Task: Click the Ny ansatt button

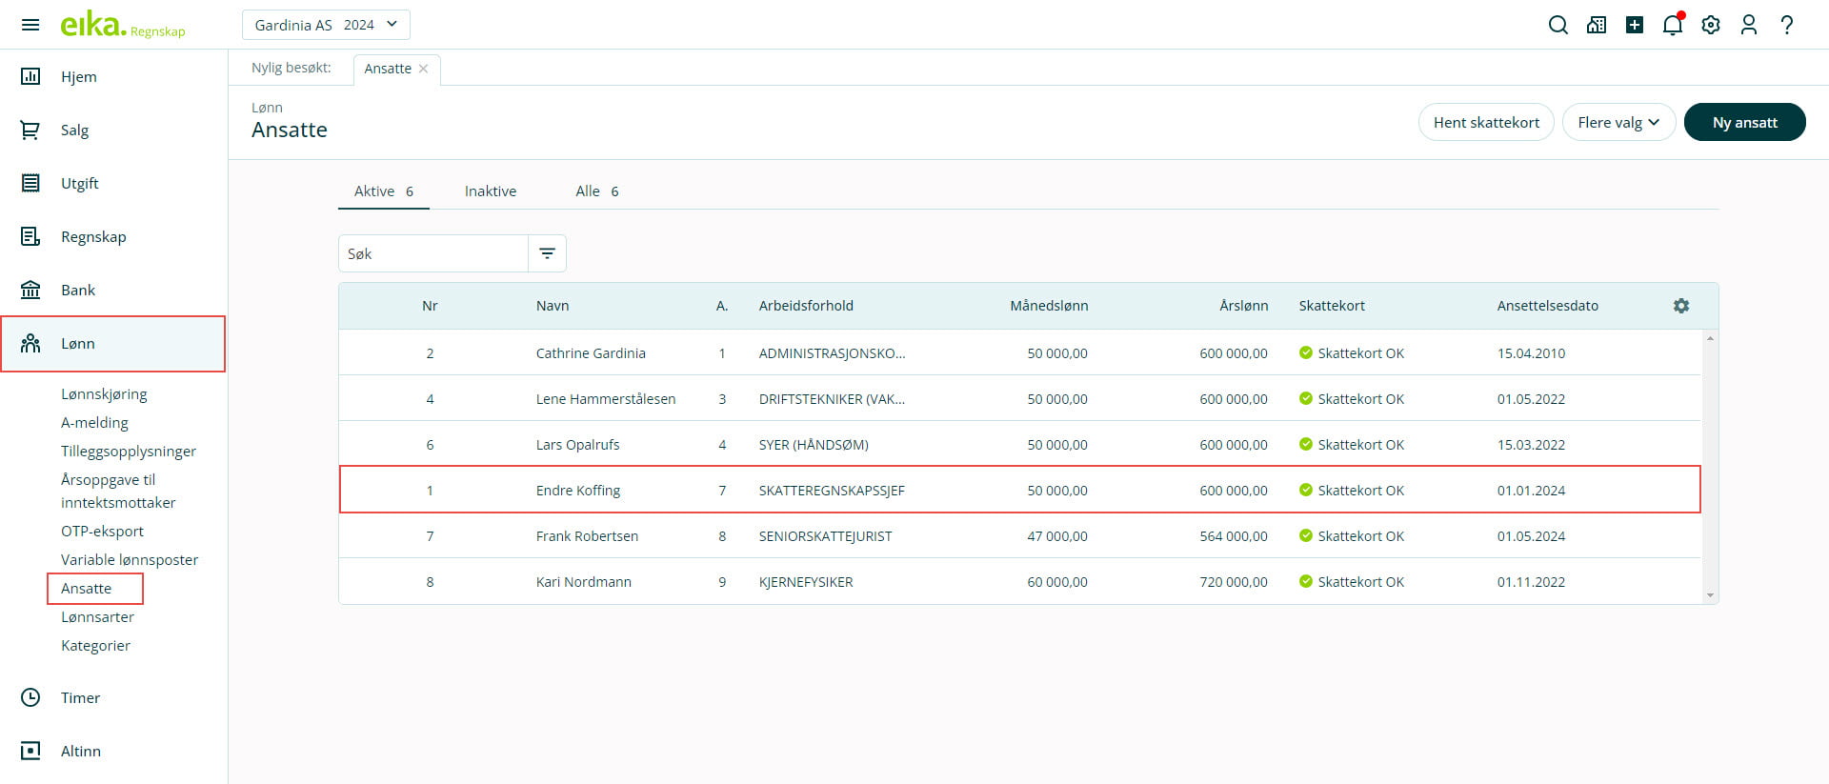Action: coord(1744,122)
